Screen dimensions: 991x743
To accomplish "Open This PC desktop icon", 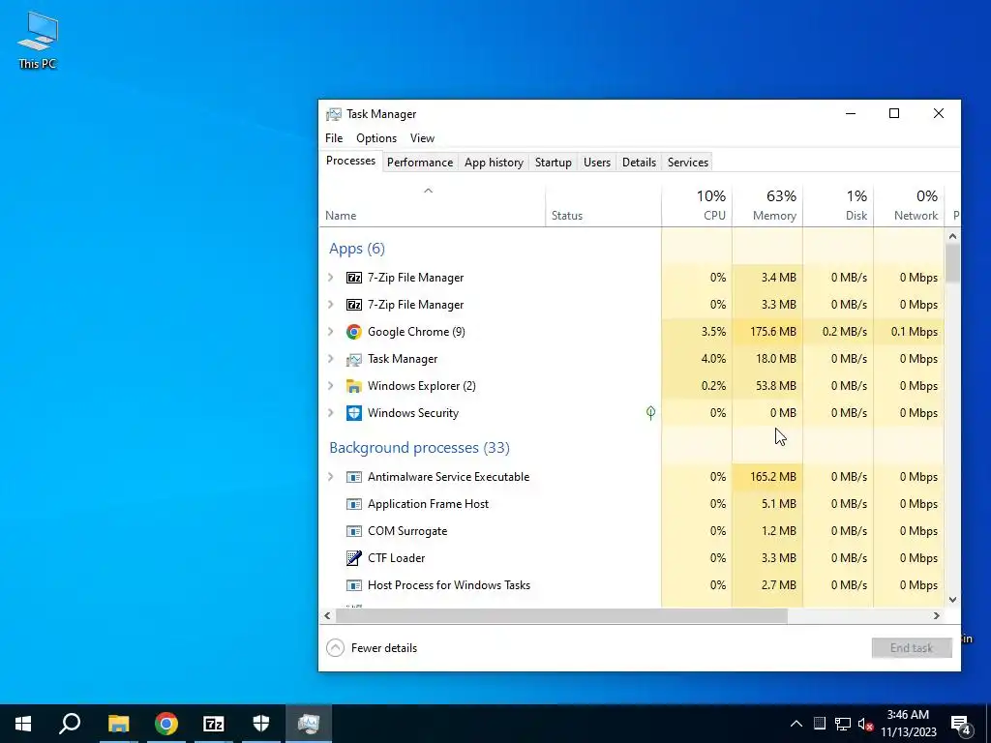I will point(38,39).
